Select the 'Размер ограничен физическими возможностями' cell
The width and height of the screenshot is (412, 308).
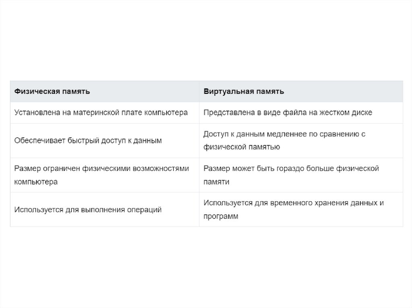tap(101, 175)
